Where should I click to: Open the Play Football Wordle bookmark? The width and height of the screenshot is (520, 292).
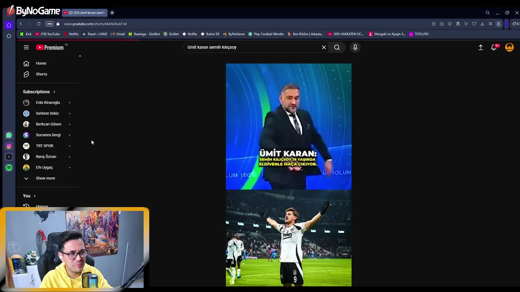click(x=266, y=34)
